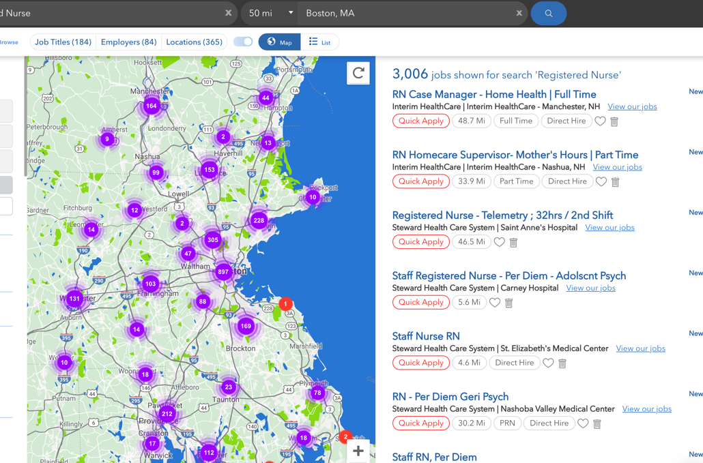Quick Apply to Telemetry nurse job

coord(421,242)
